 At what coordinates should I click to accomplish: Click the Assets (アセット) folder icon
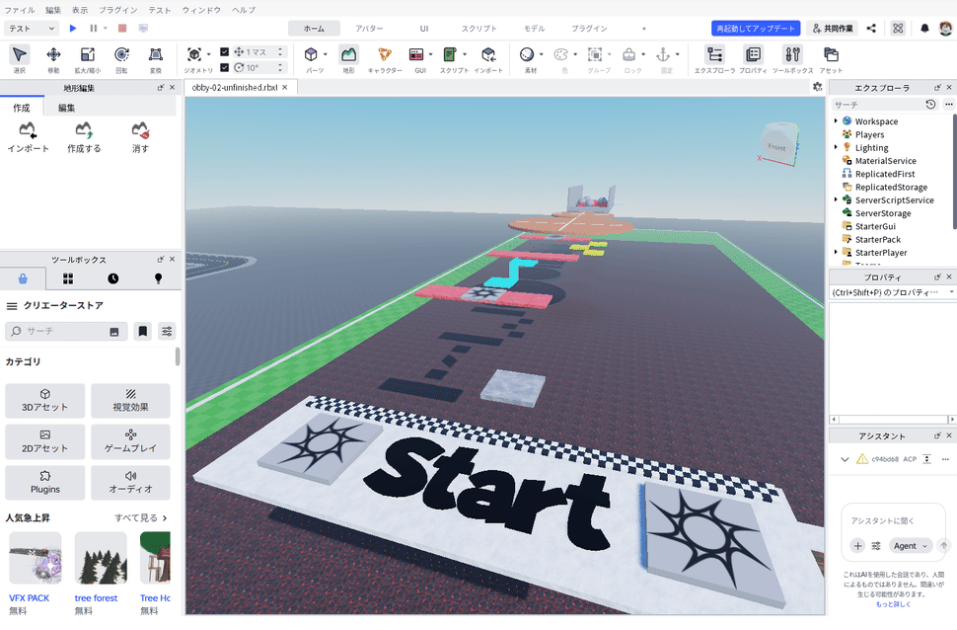click(x=831, y=54)
